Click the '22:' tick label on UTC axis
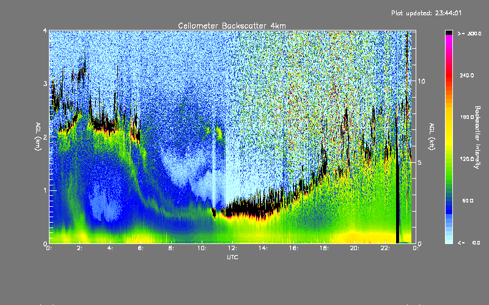 (386, 248)
